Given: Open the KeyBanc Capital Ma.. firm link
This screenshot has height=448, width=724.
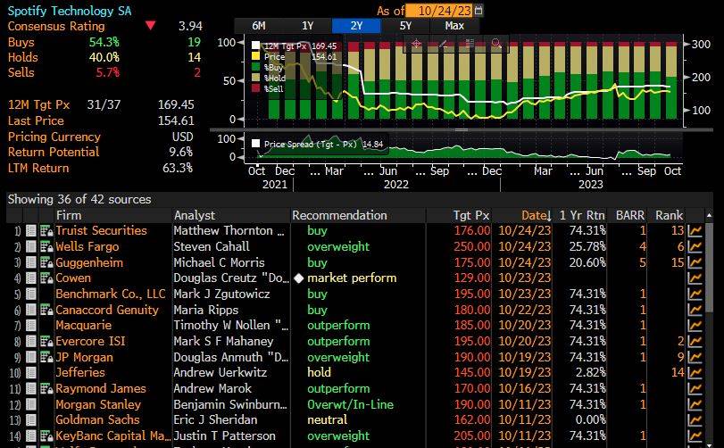Looking at the screenshot, I should coord(112,436).
